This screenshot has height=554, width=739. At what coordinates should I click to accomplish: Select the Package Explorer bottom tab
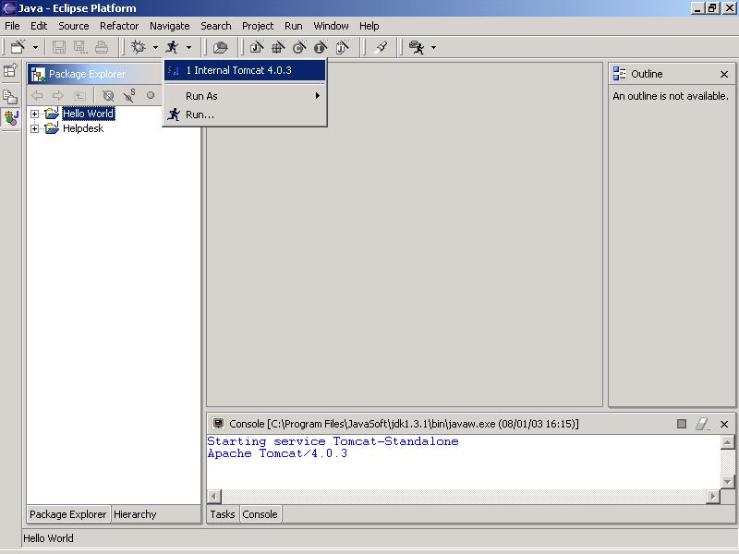(x=67, y=514)
